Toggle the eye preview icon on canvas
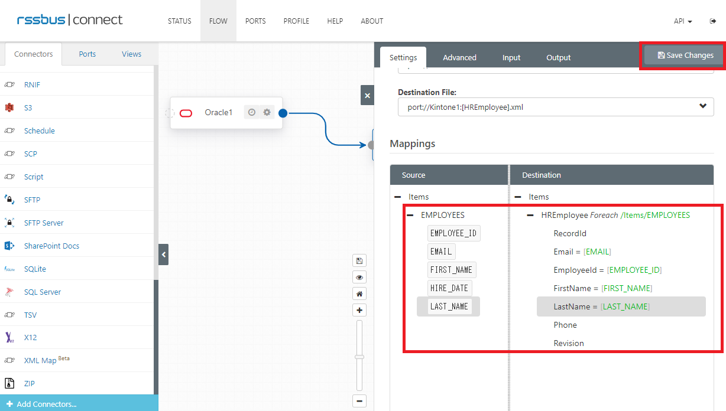 [359, 277]
